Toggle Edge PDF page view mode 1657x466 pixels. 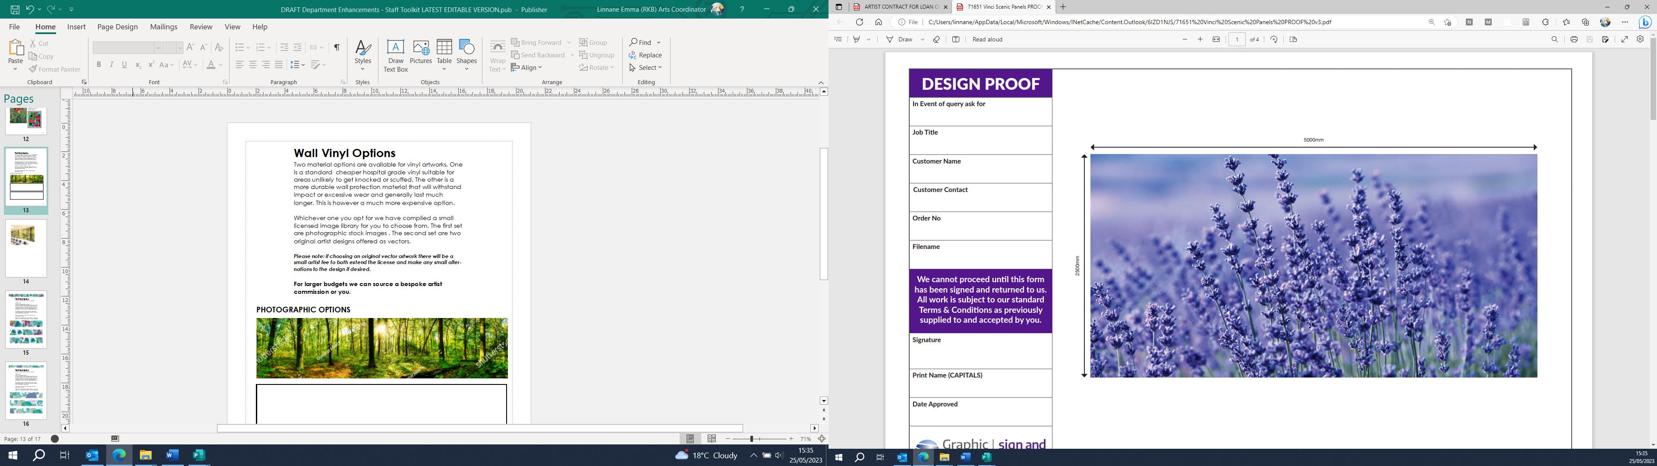click(1293, 39)
